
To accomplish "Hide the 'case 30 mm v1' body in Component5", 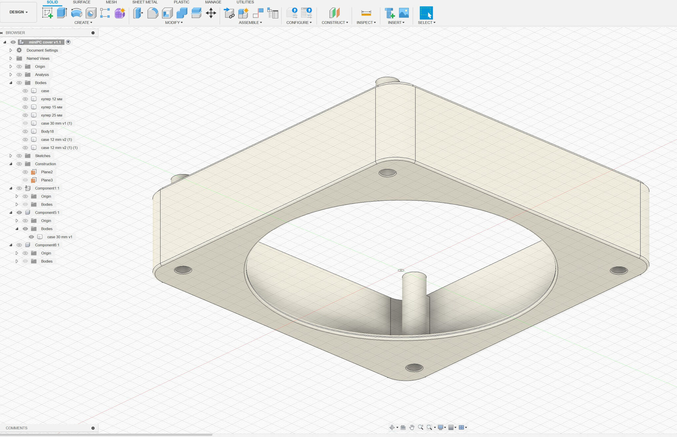I will [x=31, y=237].
